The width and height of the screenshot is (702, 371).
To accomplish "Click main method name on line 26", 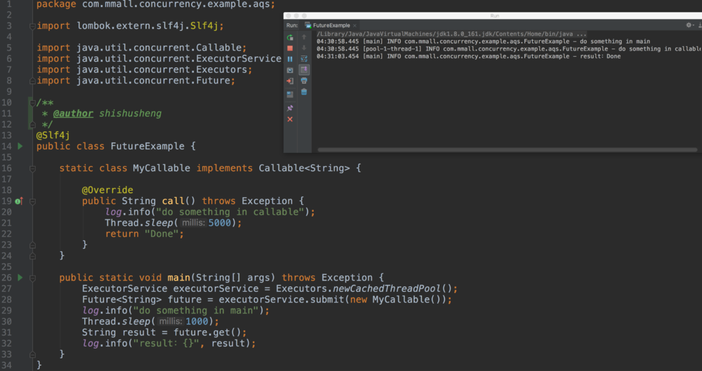I will [x=178, y=278].
